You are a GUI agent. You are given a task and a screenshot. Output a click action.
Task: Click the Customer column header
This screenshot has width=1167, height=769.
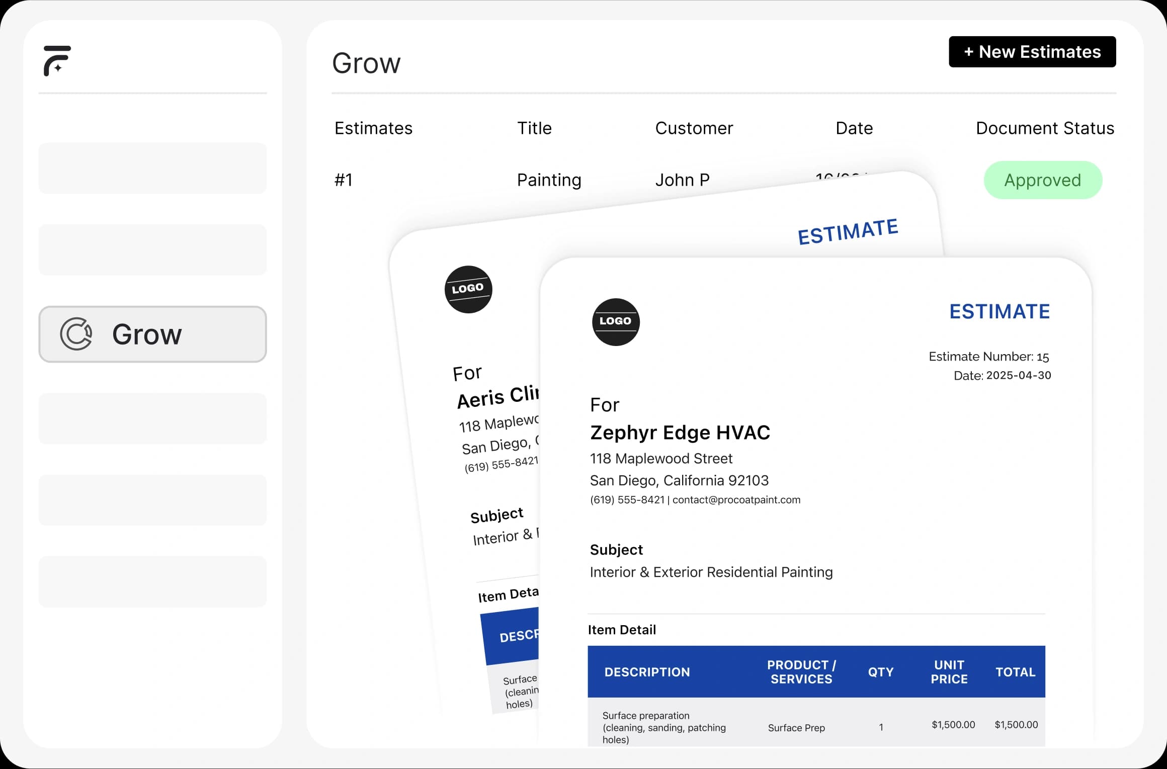(694, 128)
